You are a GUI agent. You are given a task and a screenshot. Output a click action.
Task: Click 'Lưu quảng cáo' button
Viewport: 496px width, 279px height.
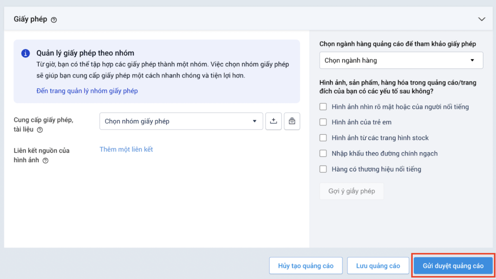coord(378,266)
